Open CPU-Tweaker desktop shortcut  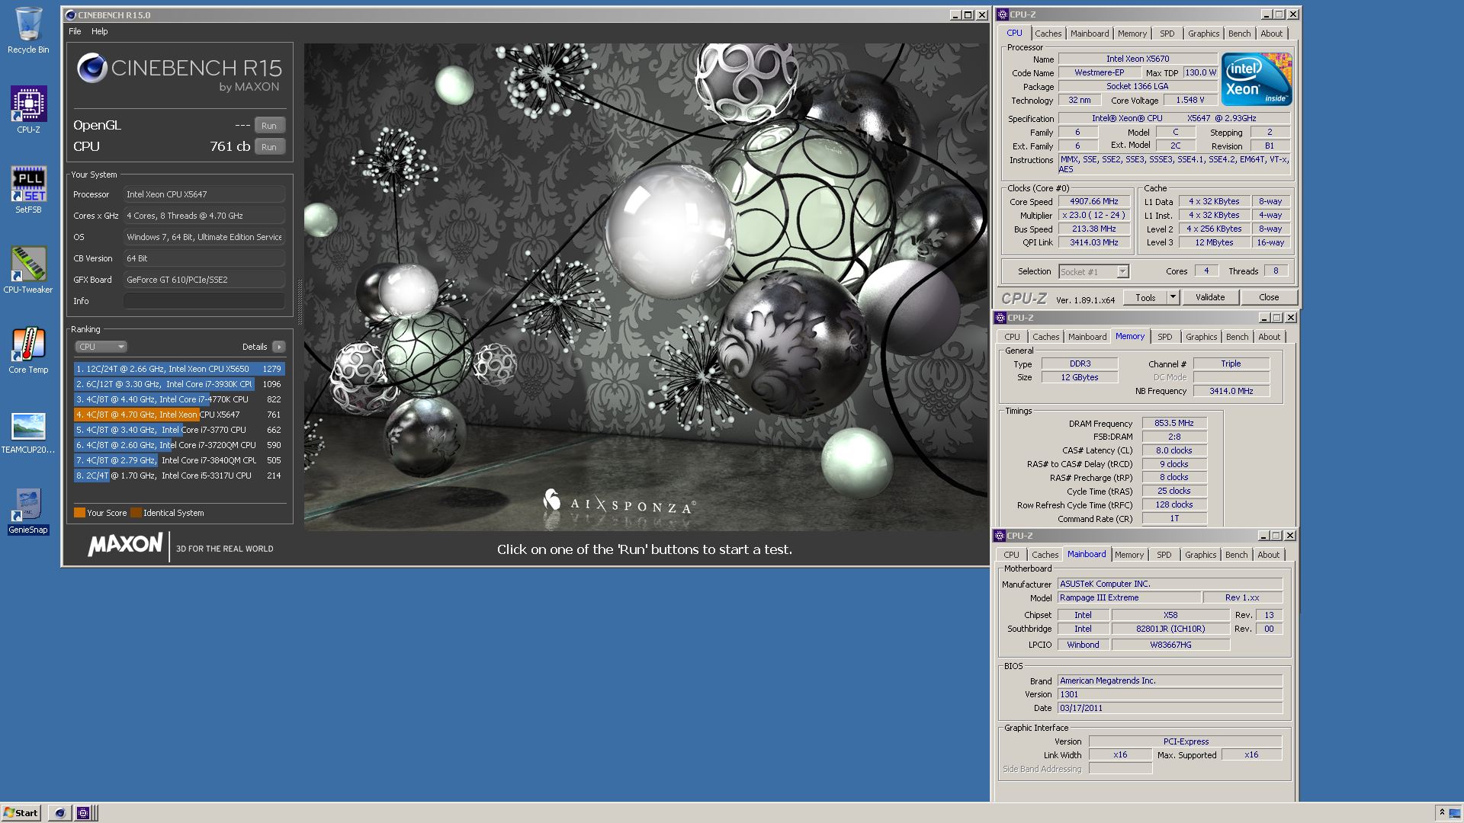click(28, 271)
